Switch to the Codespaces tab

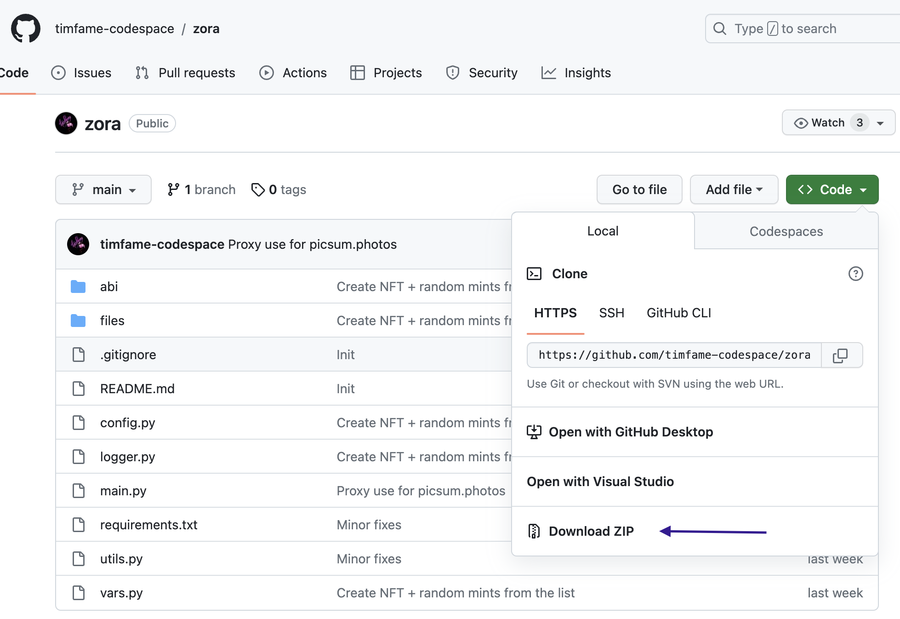(x=786, y=231)
